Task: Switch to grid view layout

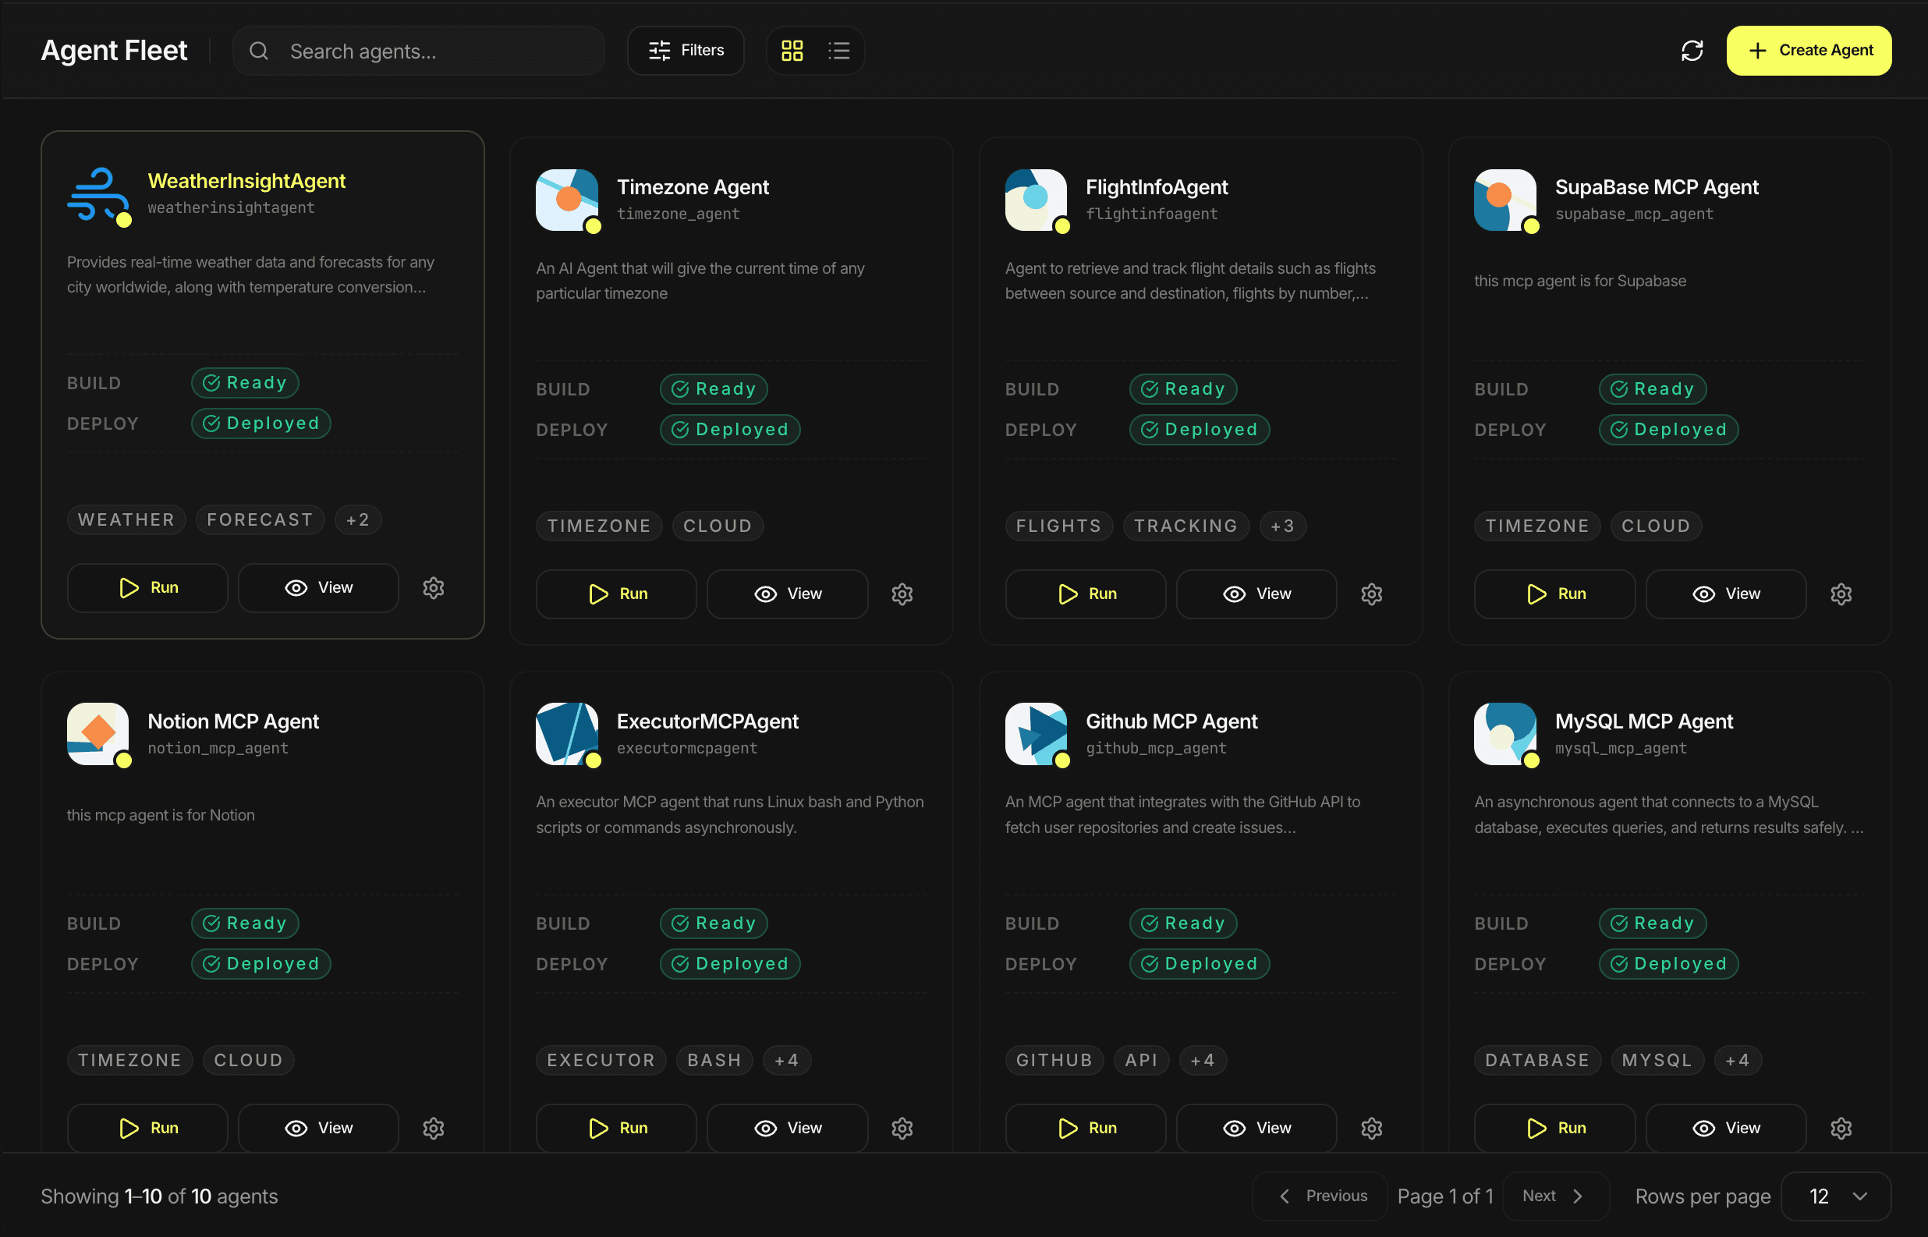Action: [792, 51]
